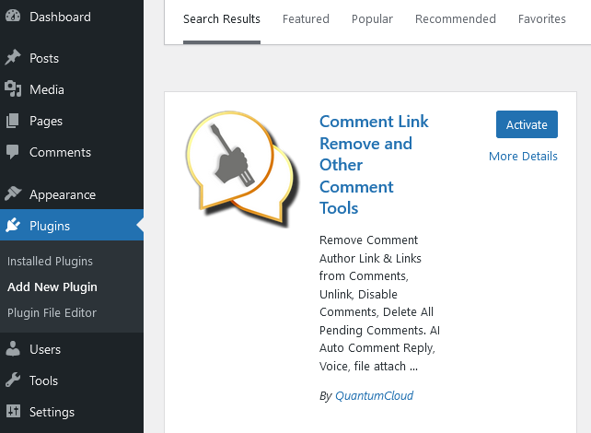Click the Plugins plug icon
Screen dimensions: 591x433
13,225
